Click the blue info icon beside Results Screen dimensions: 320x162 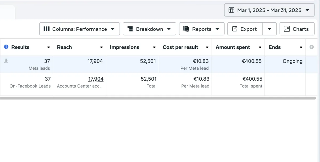point(6,47)
